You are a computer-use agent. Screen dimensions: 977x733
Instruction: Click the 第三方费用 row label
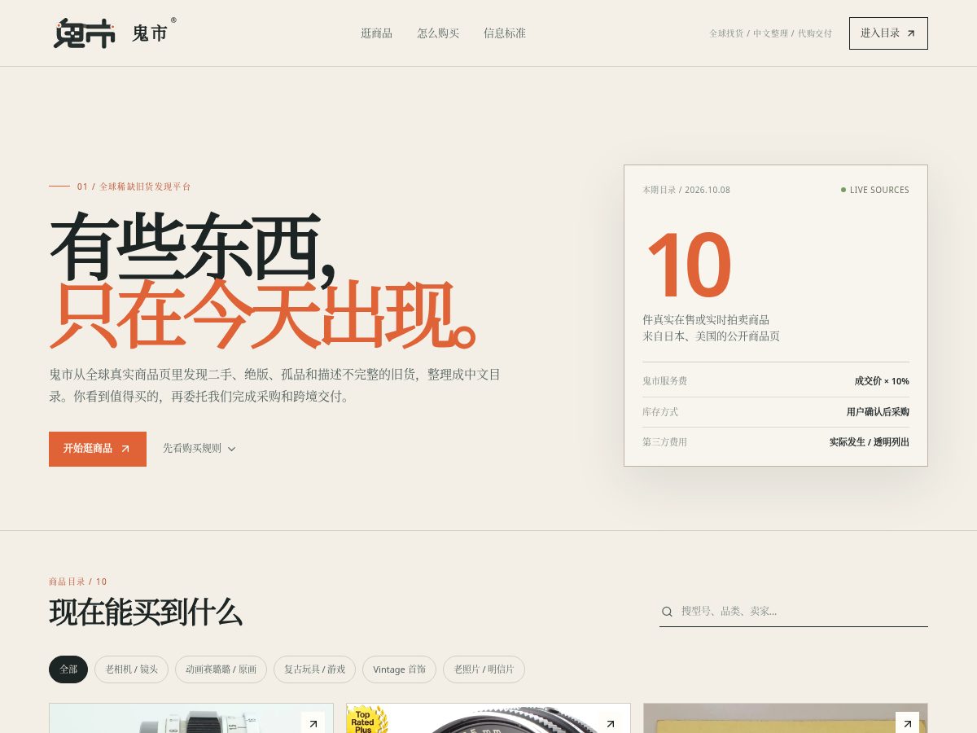coord(665,442)
